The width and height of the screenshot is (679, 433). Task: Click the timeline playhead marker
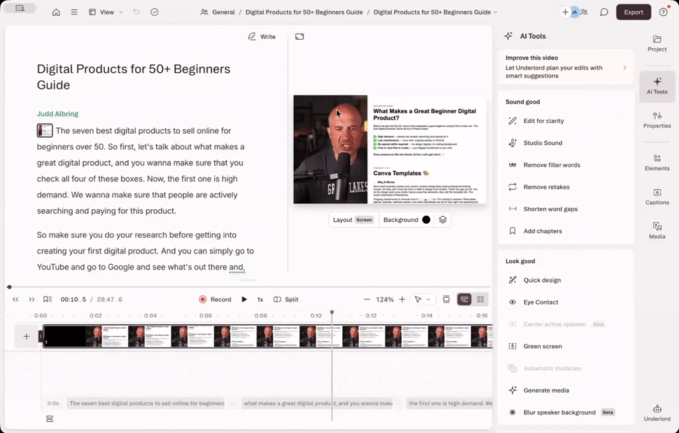pyautogui.click(x=332, y=312)
